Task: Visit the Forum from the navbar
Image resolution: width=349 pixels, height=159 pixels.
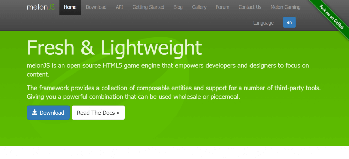Action: [x=223, y=7]
